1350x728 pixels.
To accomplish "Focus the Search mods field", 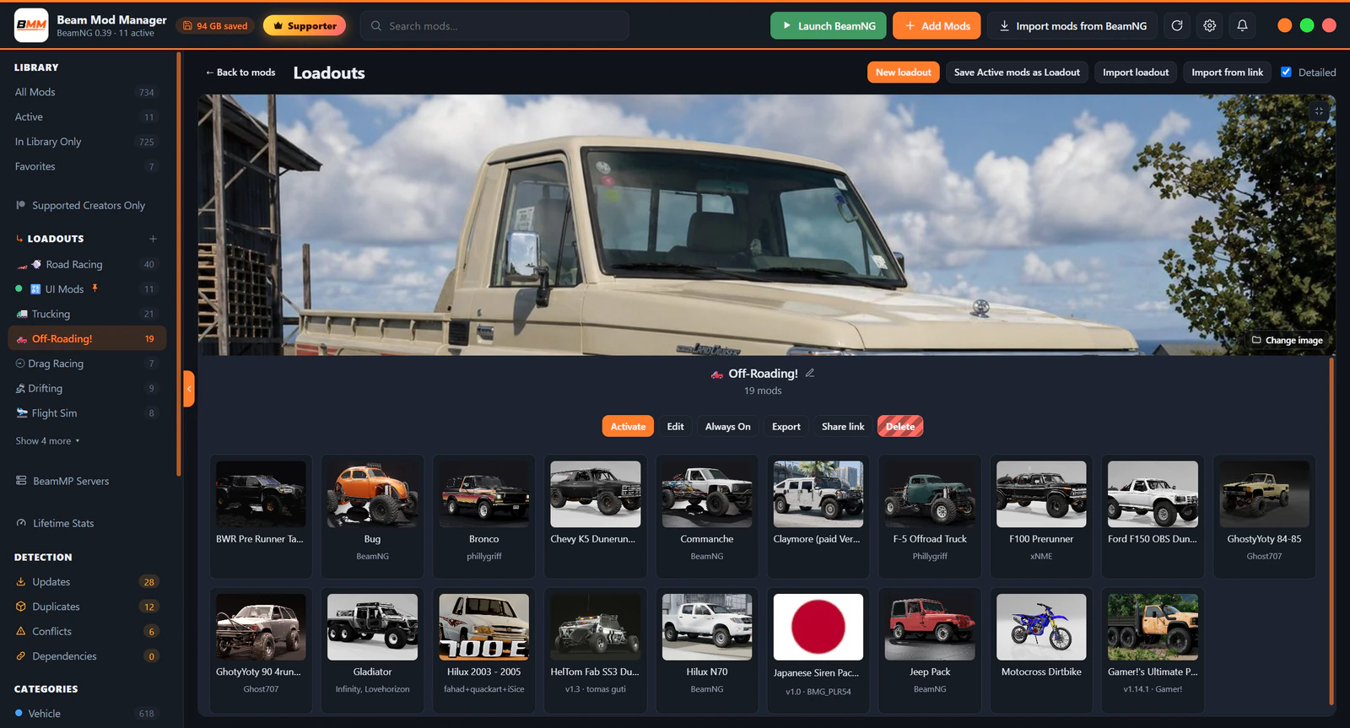I will point(494,26).
